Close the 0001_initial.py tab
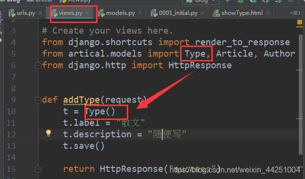The image size is (305, 179). click(202, 13)
